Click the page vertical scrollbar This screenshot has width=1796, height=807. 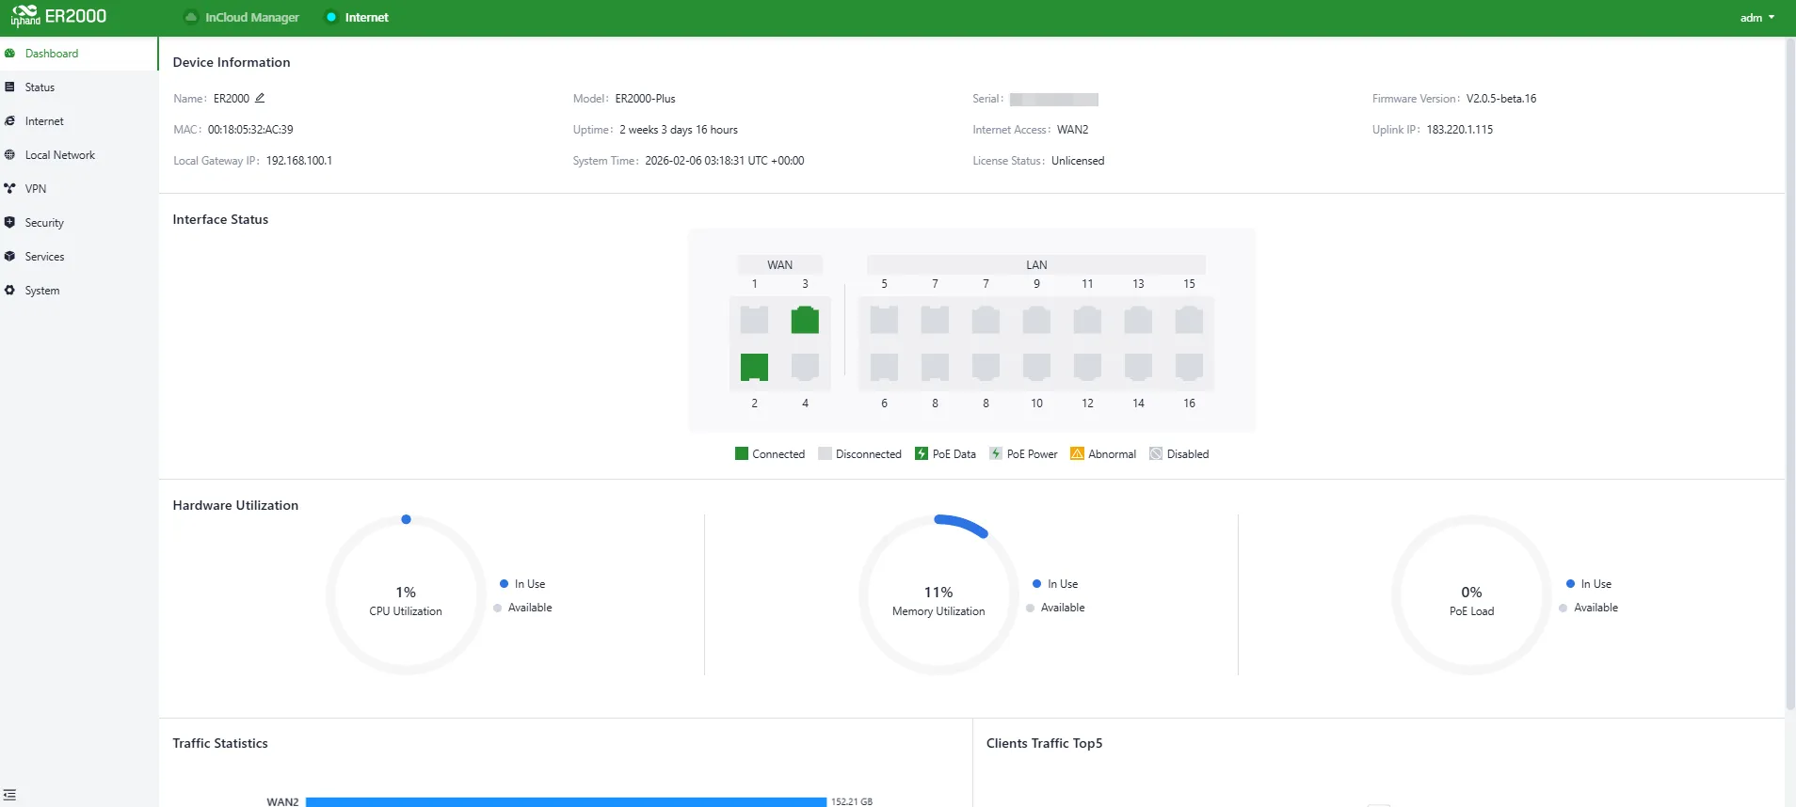[x=1789, y=376]
